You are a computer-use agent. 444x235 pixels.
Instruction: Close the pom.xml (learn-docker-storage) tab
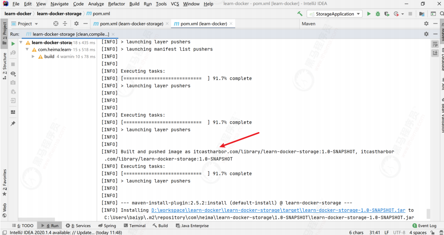(x=167, y=24)
